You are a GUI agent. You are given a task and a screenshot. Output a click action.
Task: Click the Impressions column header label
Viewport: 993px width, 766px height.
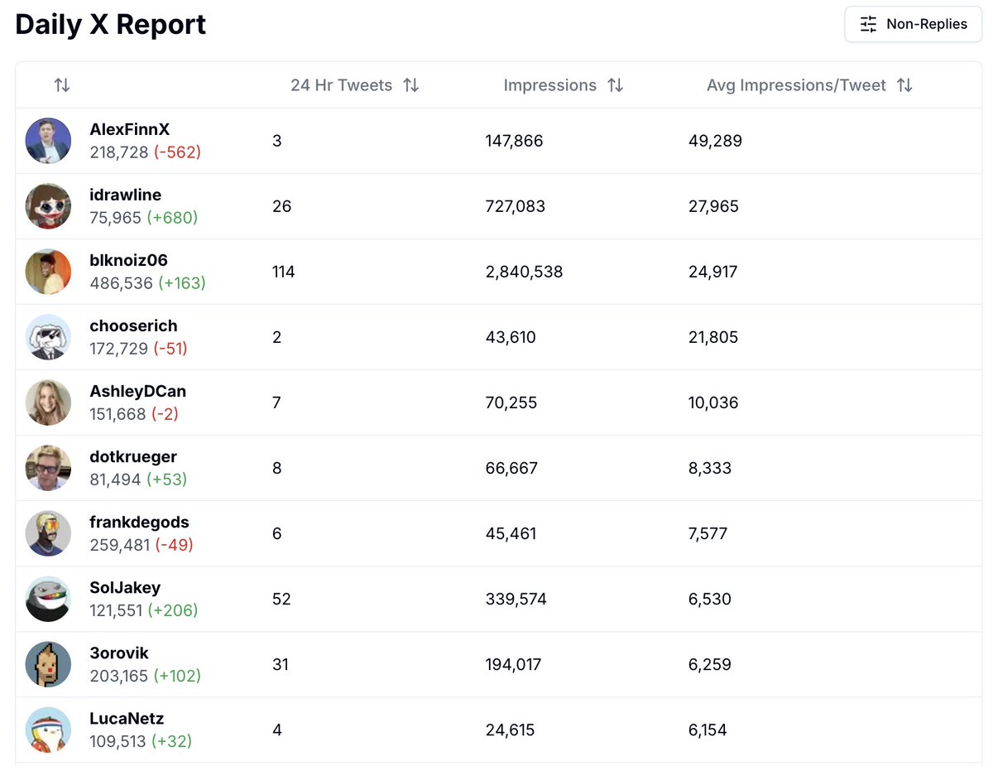pyautogui.click(x=550, y=85)
